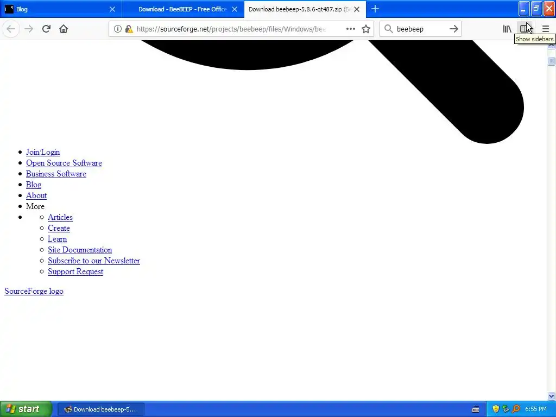The width and height of the screenshot is (556, 417).
Task: Click Subscribe to our Newsletter link
Action: [94, 261]
